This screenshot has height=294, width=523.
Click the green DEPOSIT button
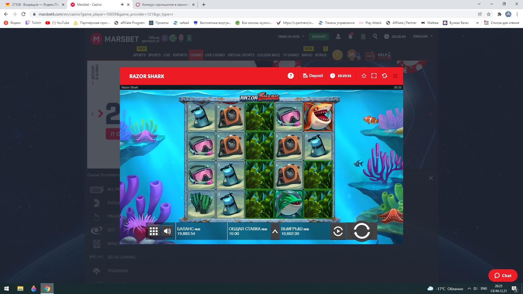coord(319,37)
